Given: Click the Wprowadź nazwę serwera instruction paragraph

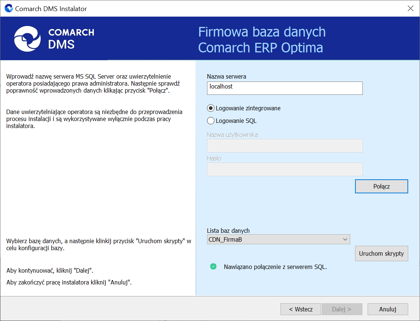Looking at the screenshot, I should click(x=93, y=83).
